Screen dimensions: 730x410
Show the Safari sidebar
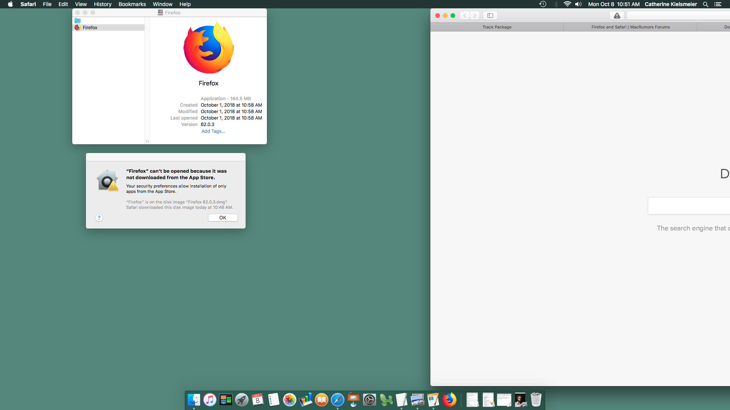[490, 16]
